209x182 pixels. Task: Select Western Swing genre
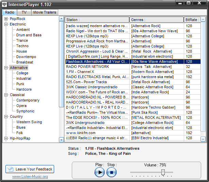point(29,122)
